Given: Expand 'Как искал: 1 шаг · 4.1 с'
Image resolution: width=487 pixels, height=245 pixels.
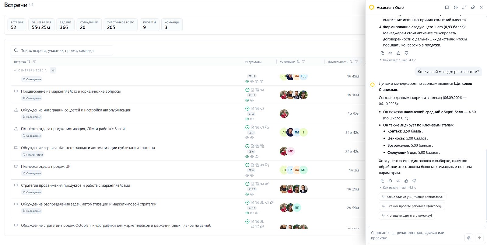Looking at the screenshot, I should [398, 60].
